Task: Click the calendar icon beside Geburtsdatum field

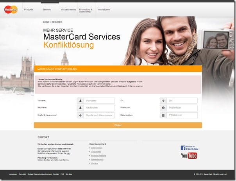Action: point(163,115)
